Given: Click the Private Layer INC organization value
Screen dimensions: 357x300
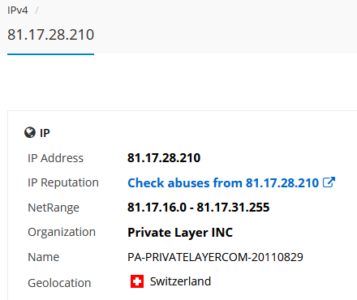Looking at the screenshot, I should point(180,233).
